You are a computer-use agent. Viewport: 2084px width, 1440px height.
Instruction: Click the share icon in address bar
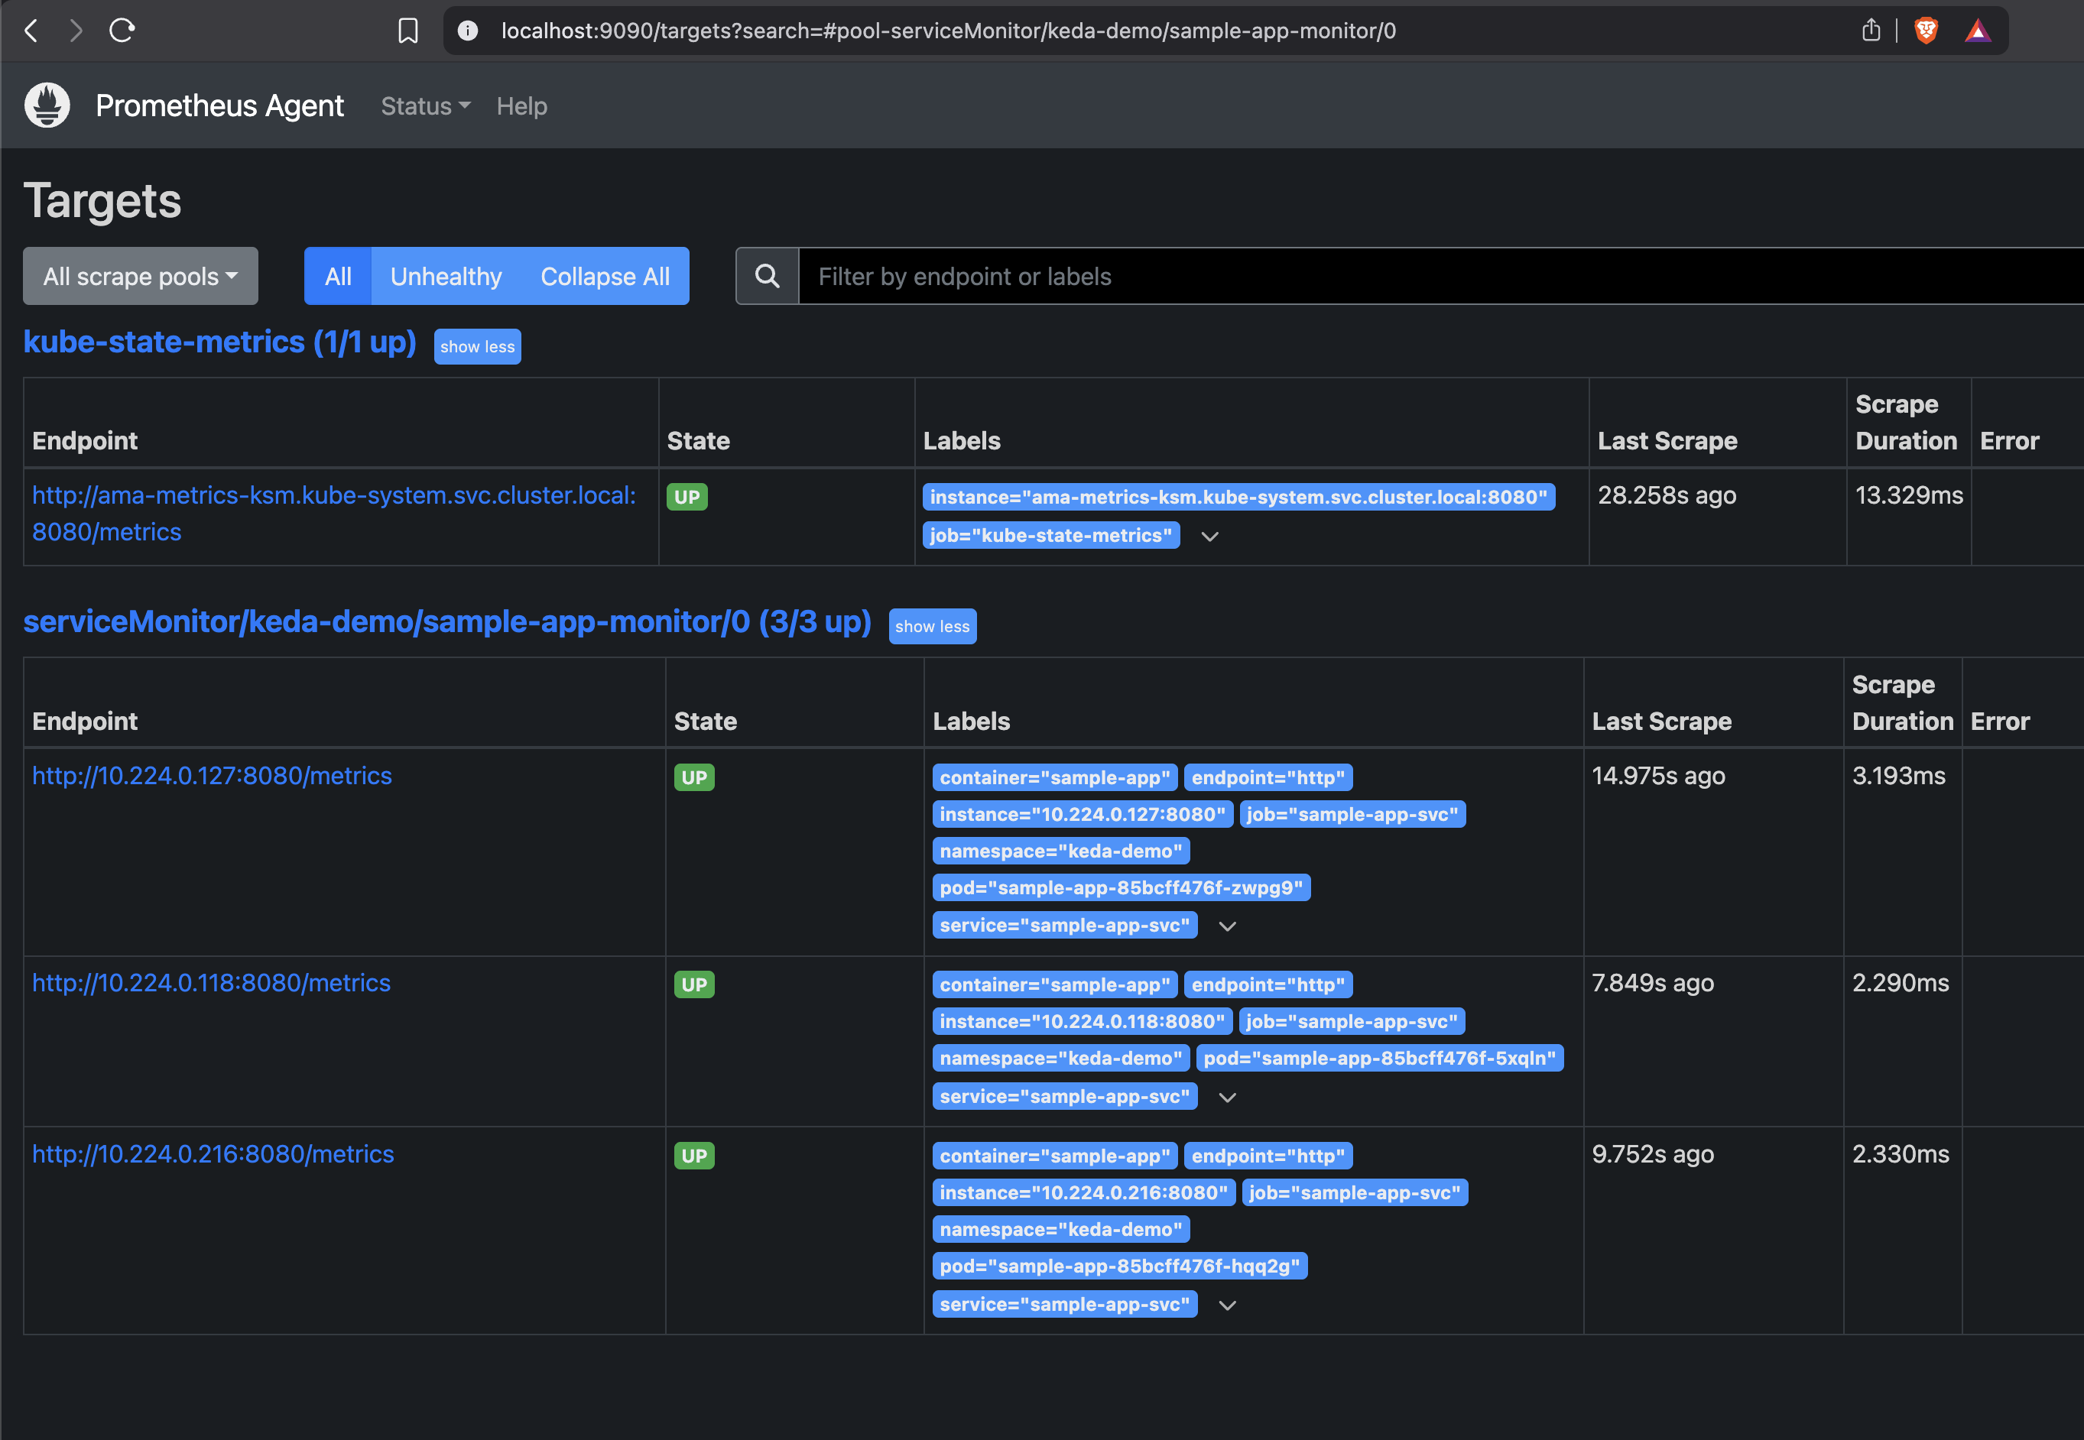[1871, 30]
